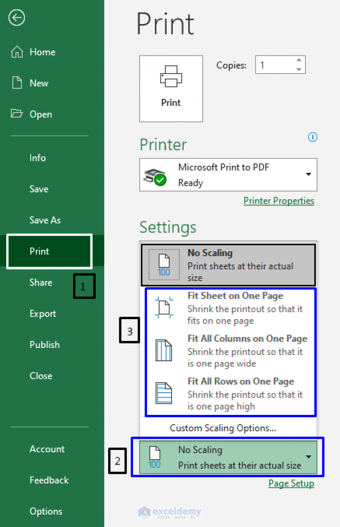This screenshot has height=527, width=340.
Task: Click the Fit All Rows icon
Action: coord(164,393)
